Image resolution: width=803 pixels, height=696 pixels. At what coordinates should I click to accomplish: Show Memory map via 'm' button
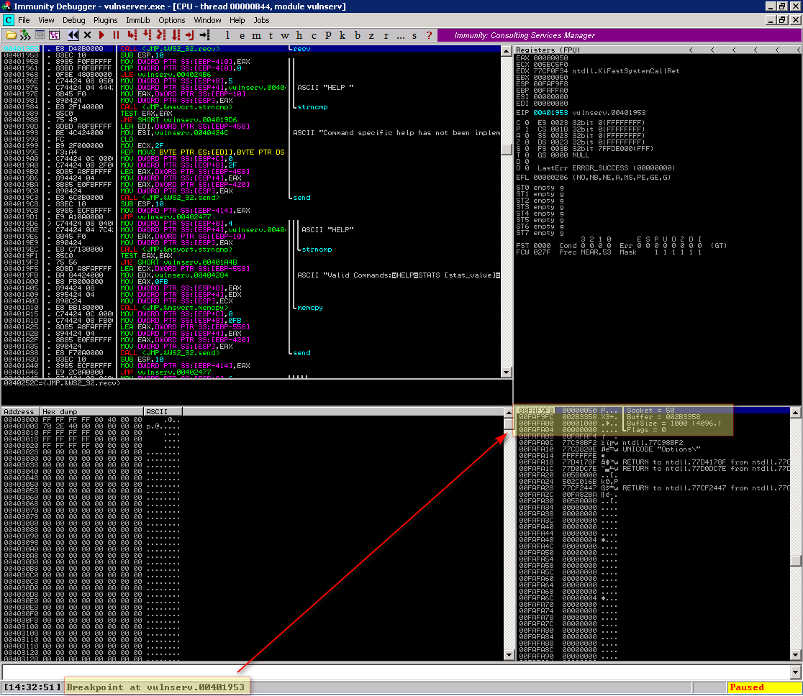pos(256,35)
